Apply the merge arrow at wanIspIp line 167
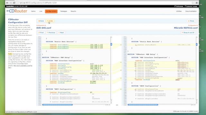The width and height of the screenshot is (206, 115). pos(121,62)
